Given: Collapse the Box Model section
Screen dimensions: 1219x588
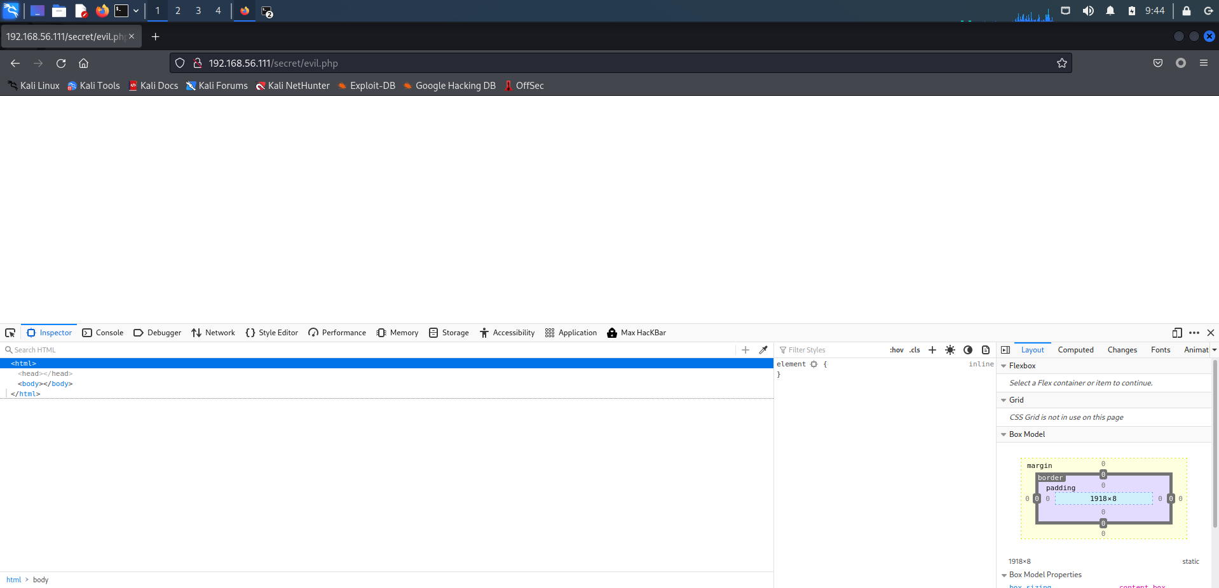Looking at the screenshot, I should pos(1004,434).
